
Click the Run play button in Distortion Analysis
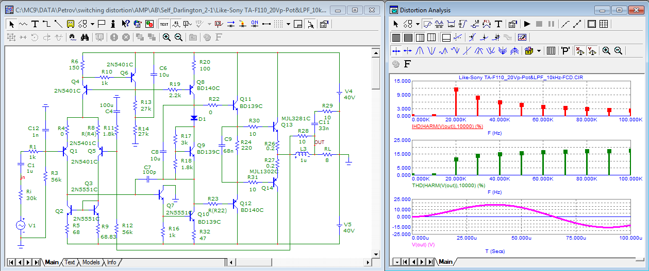tap(527, 24)
